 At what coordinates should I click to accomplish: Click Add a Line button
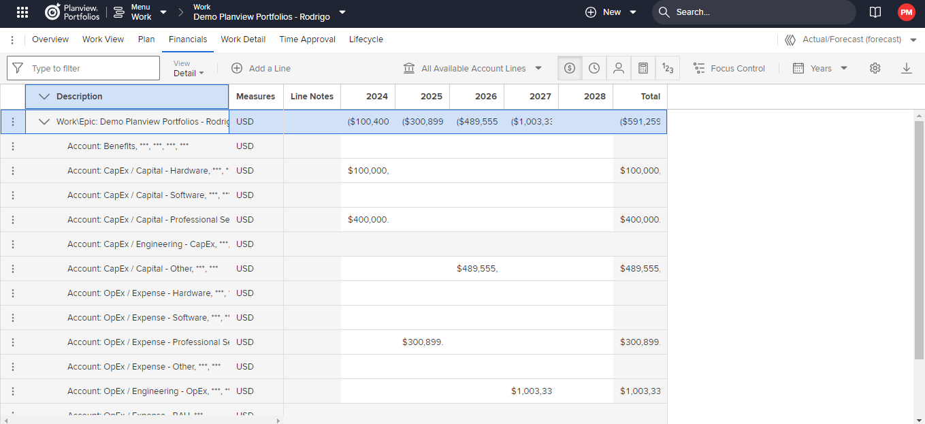261,69
